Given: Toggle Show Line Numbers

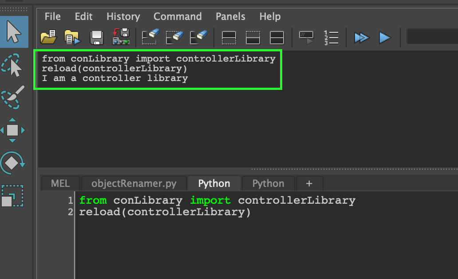Looking at the screenshot, I should tap(331, 37).
